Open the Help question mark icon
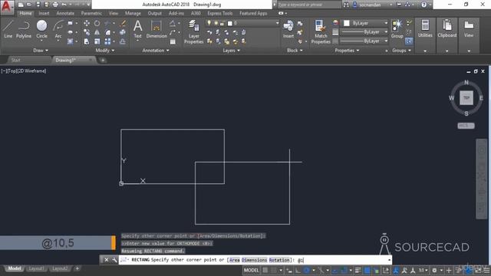The width and height of the screenshot is (491, 276). pyautogui.click(x=424, y=5)
